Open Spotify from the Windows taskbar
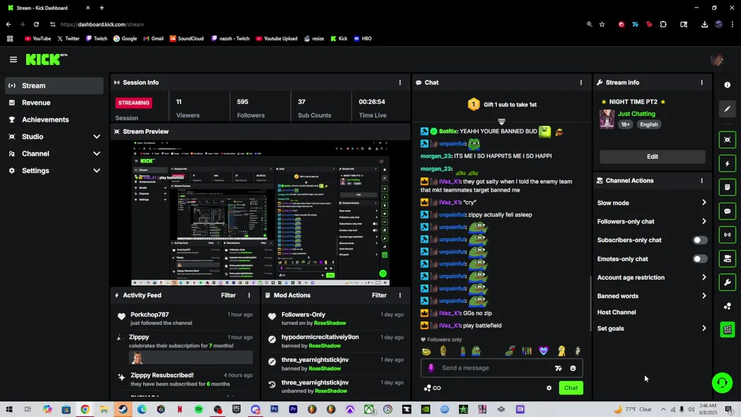741x417 pixels. [x=199, y=409]
